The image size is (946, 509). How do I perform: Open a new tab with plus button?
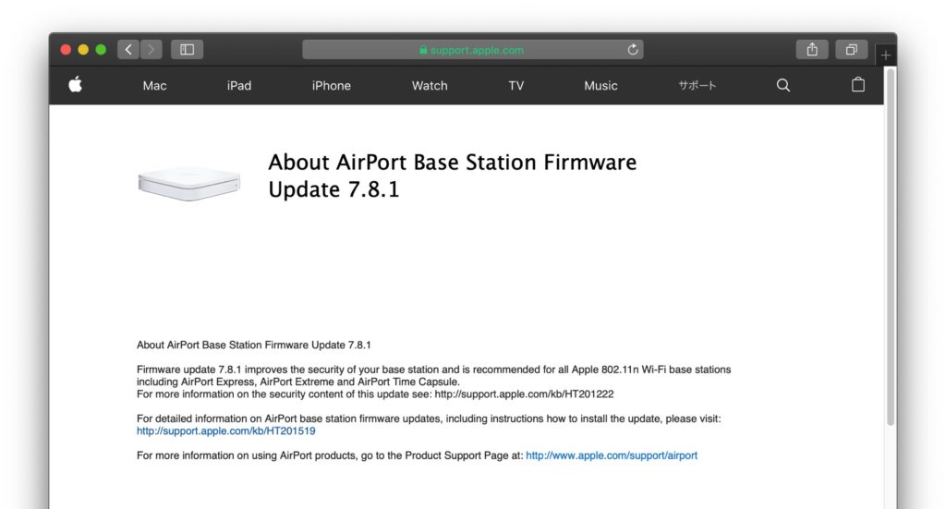coord(886,55)
